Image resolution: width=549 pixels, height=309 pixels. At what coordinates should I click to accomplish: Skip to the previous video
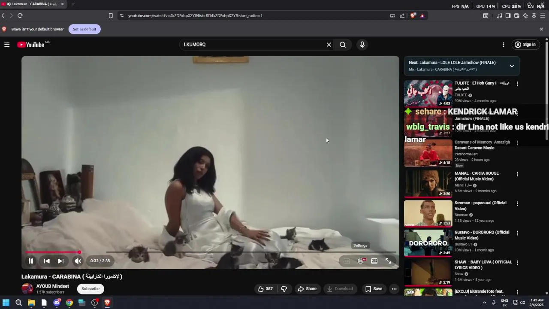(x=47, y=261)
